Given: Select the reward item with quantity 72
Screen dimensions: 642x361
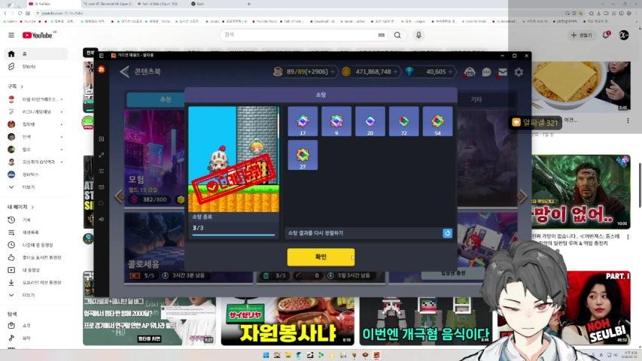Looking at the screenshot, I should tap(404, 121).
